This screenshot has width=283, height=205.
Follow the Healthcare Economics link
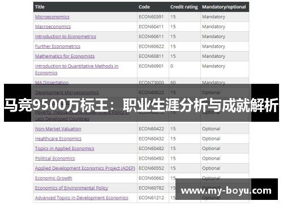pos(58,139)
